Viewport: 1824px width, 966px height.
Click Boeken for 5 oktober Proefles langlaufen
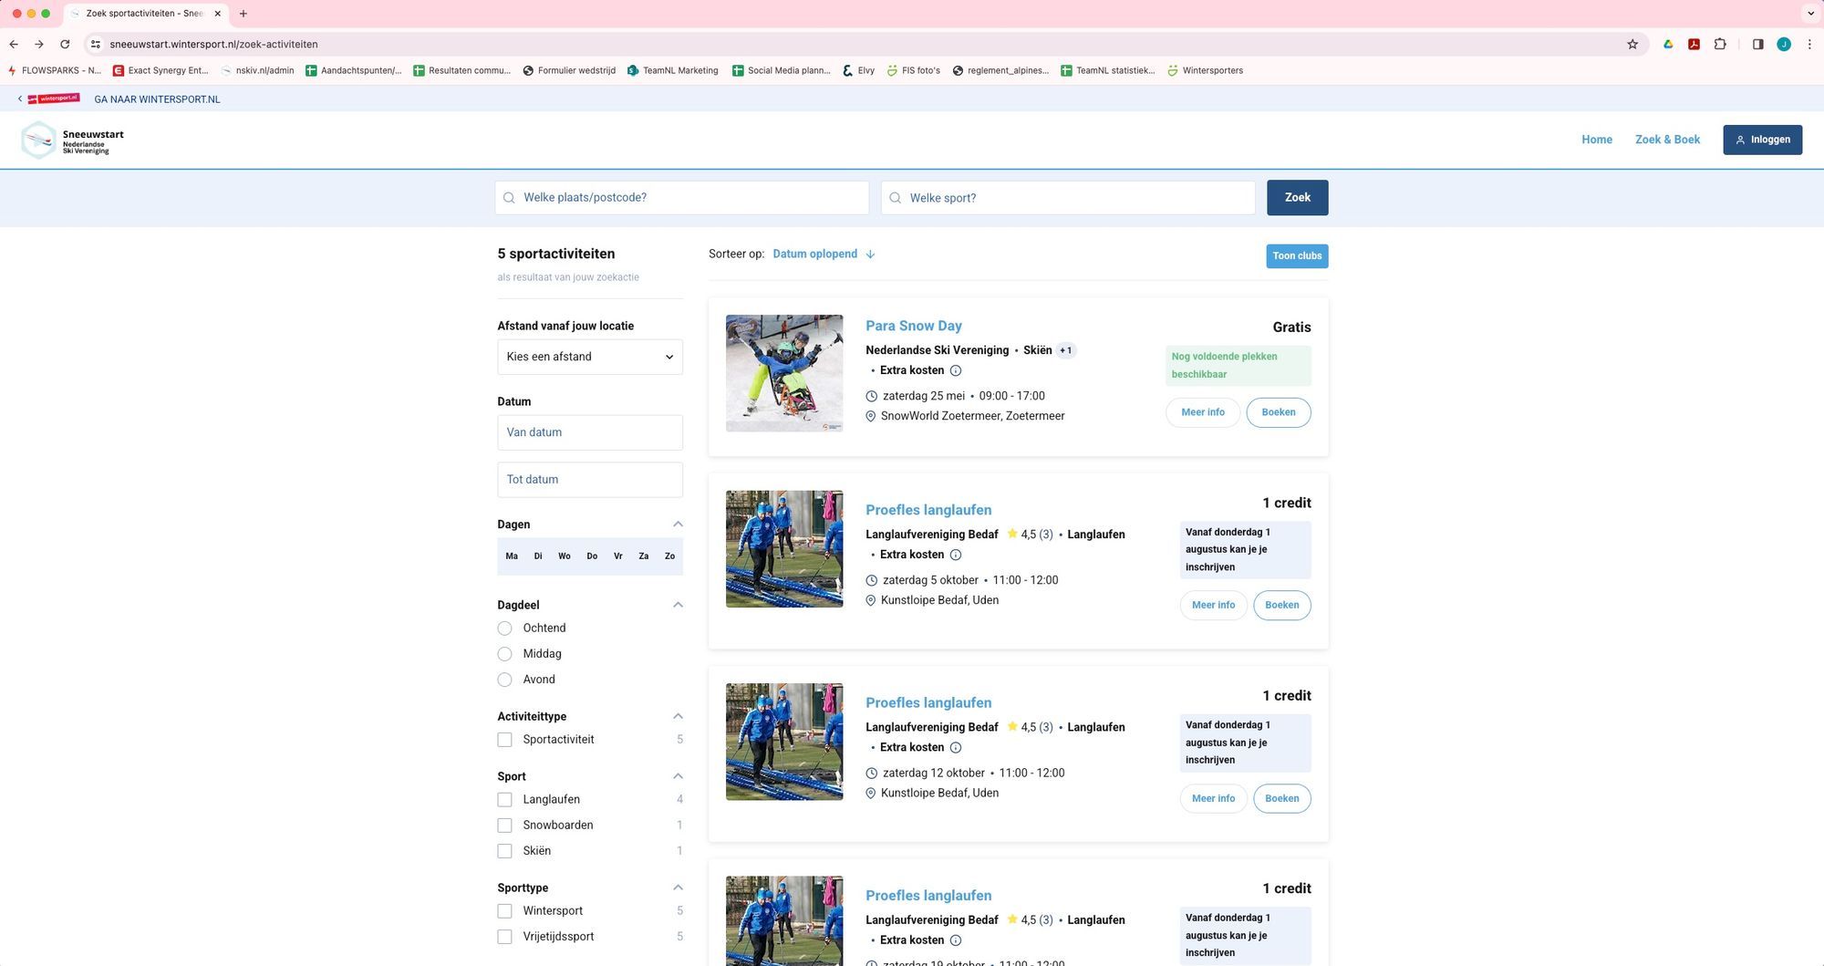tap(1282, 606)
